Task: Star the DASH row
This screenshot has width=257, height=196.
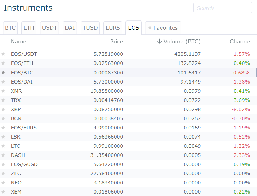Action: [3, 155]
